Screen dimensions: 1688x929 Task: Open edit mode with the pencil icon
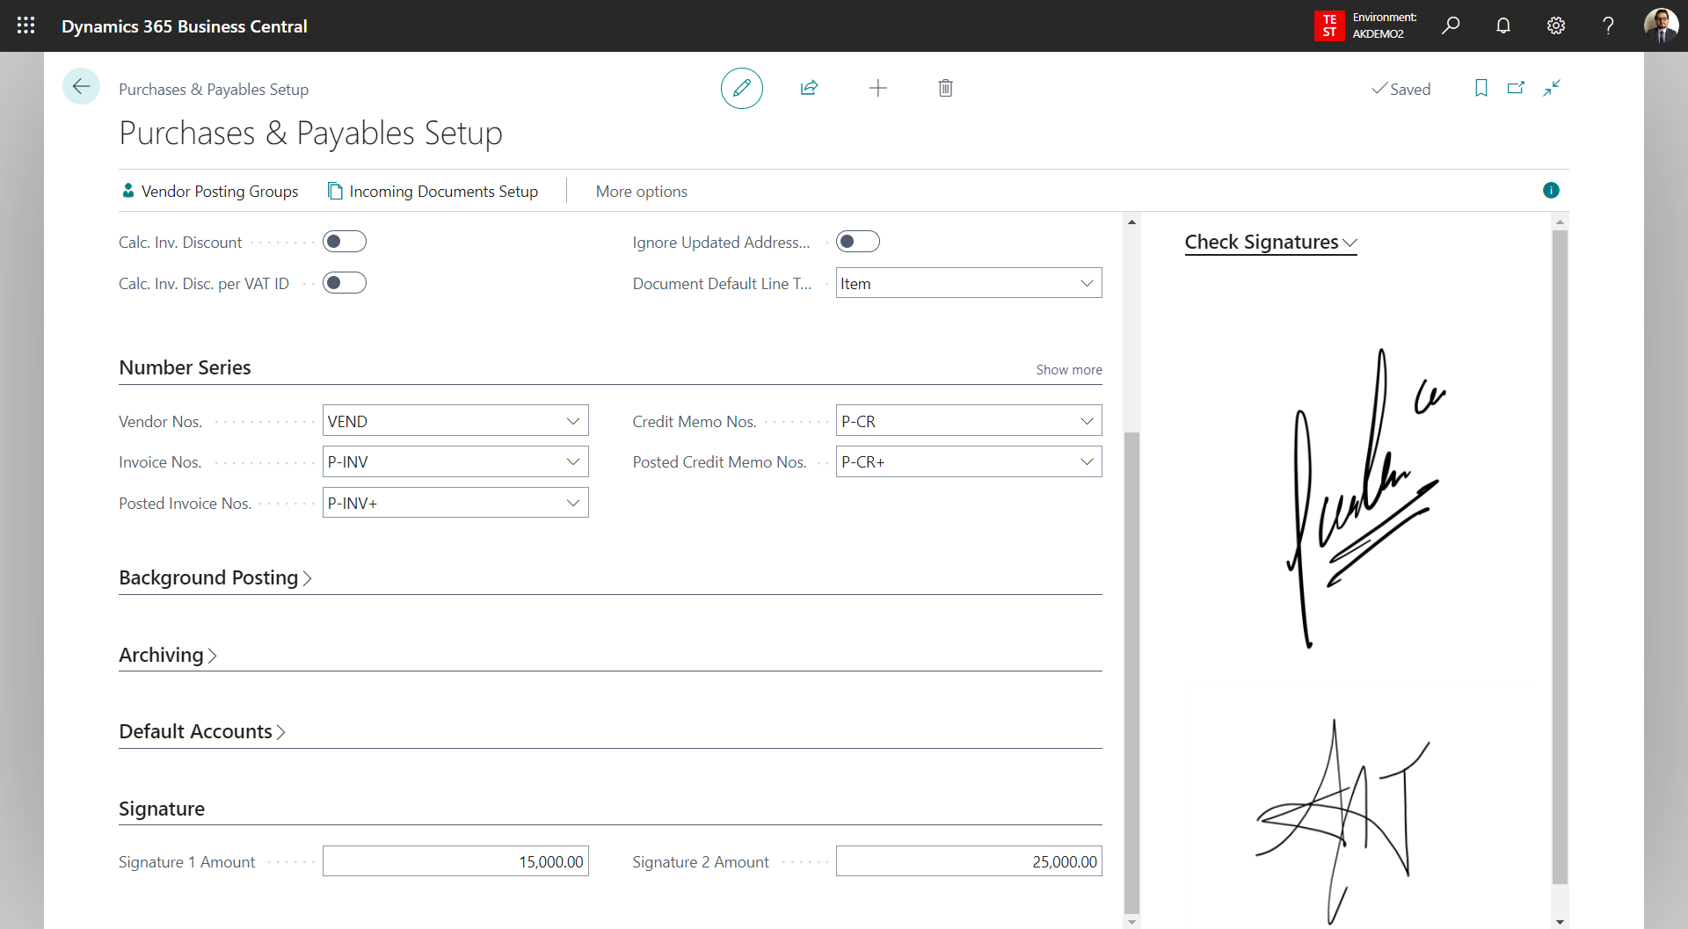pos(741,88)
